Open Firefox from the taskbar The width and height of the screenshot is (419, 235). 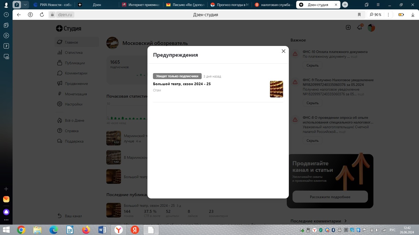pyautogui.click(x=86, y=230)
